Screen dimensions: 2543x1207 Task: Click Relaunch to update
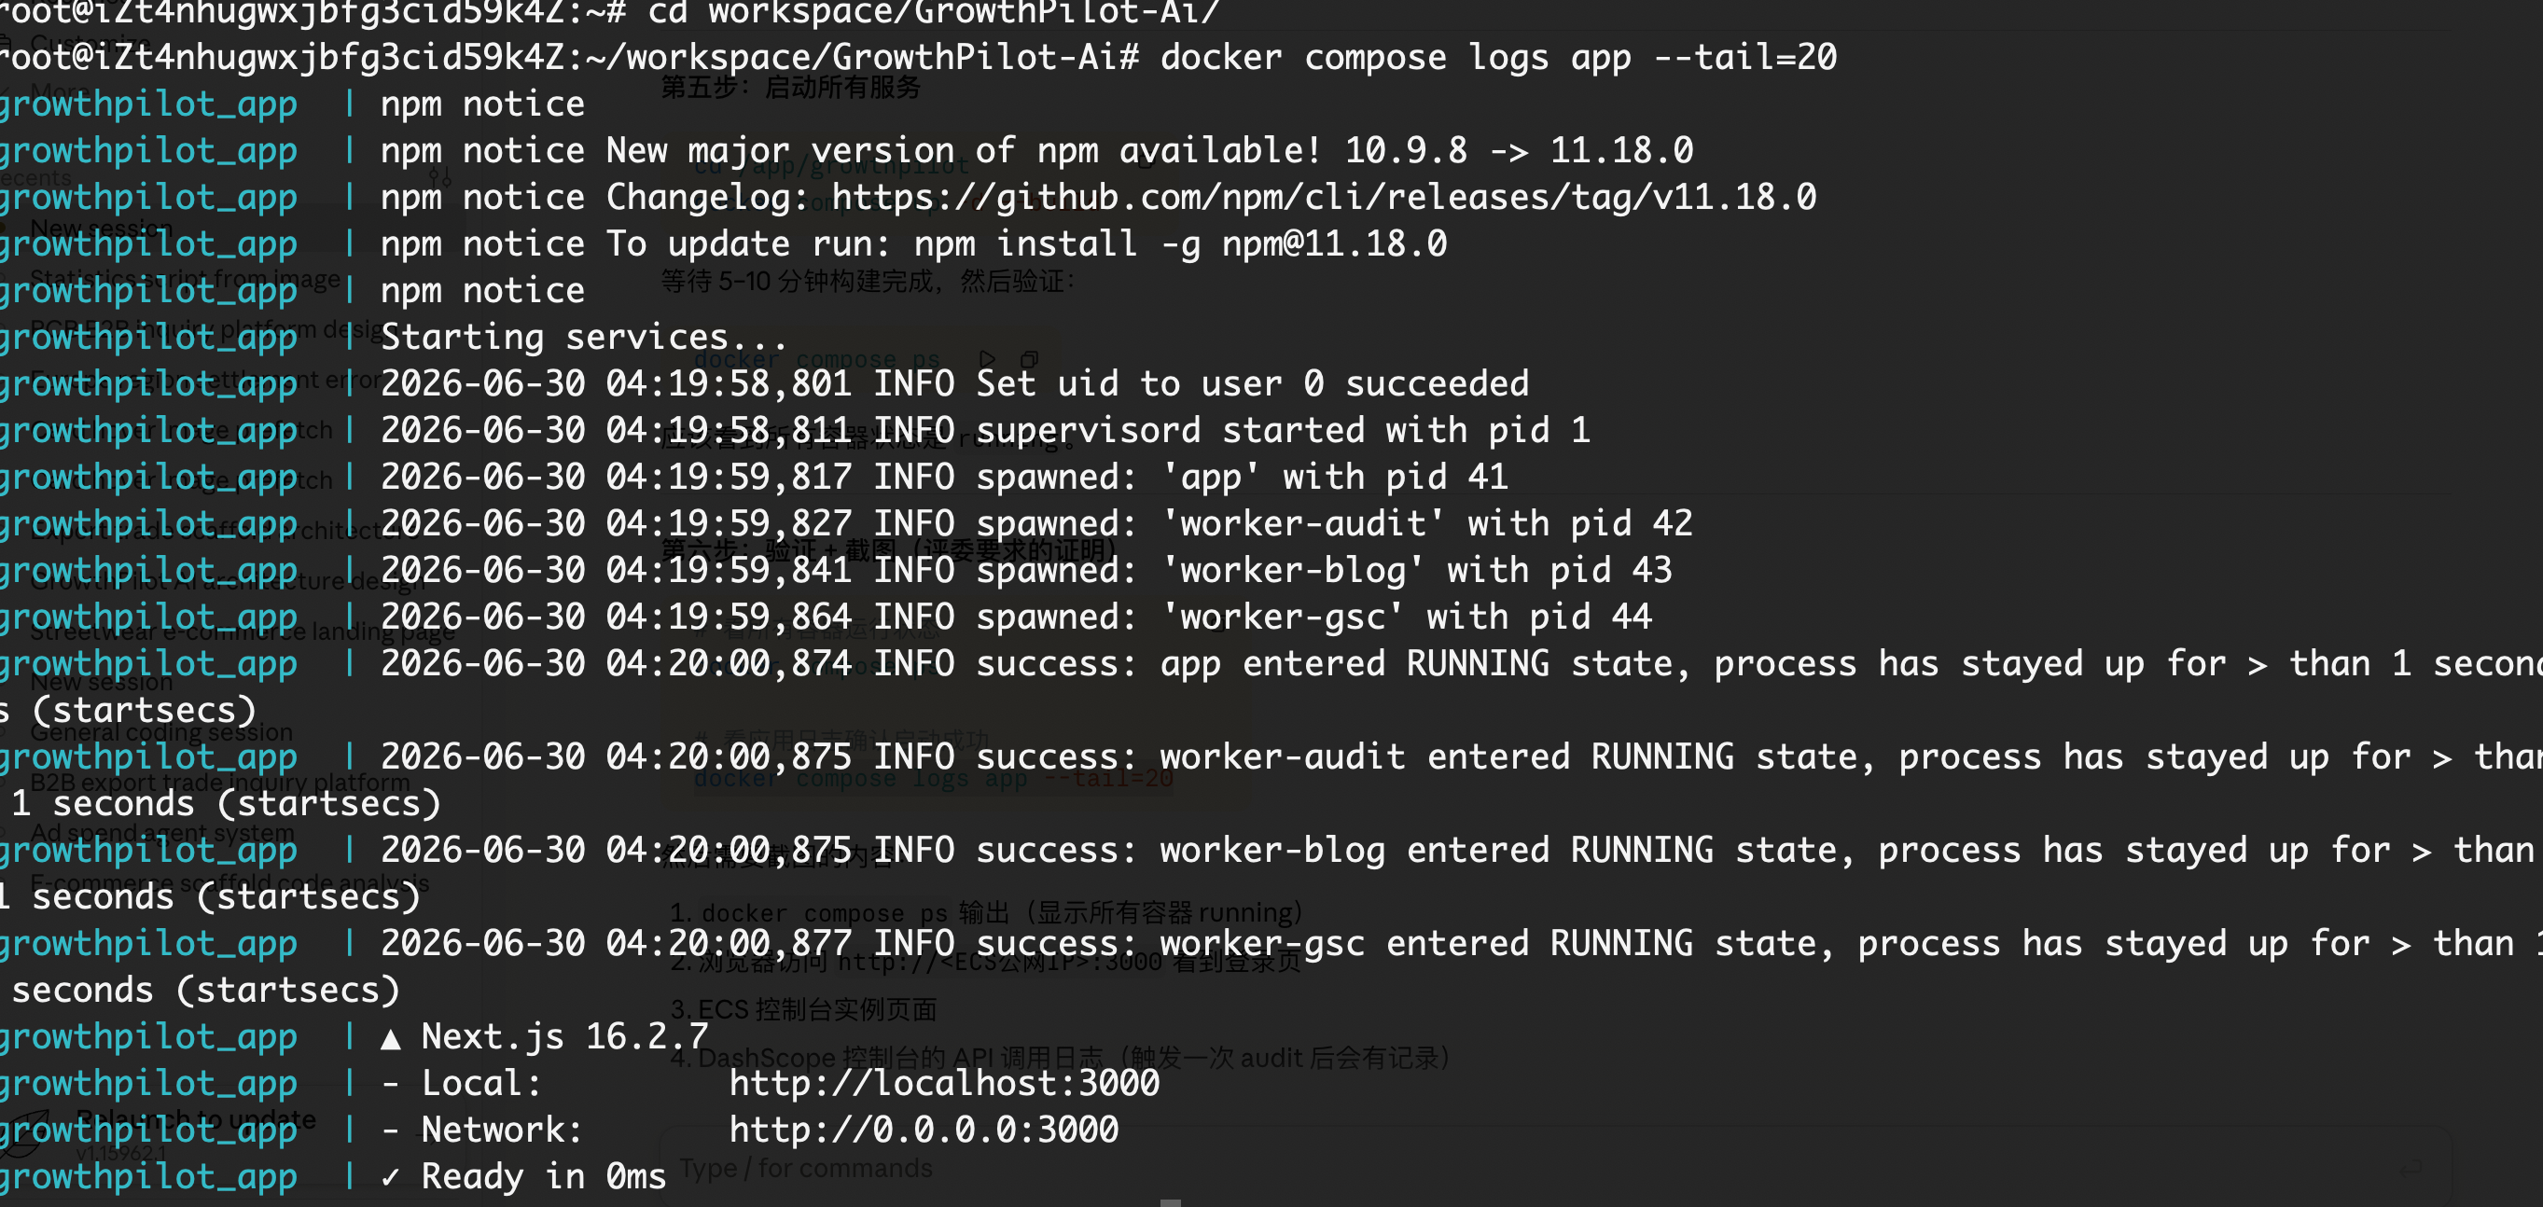pyautogui.click(x=197, y=1119)
